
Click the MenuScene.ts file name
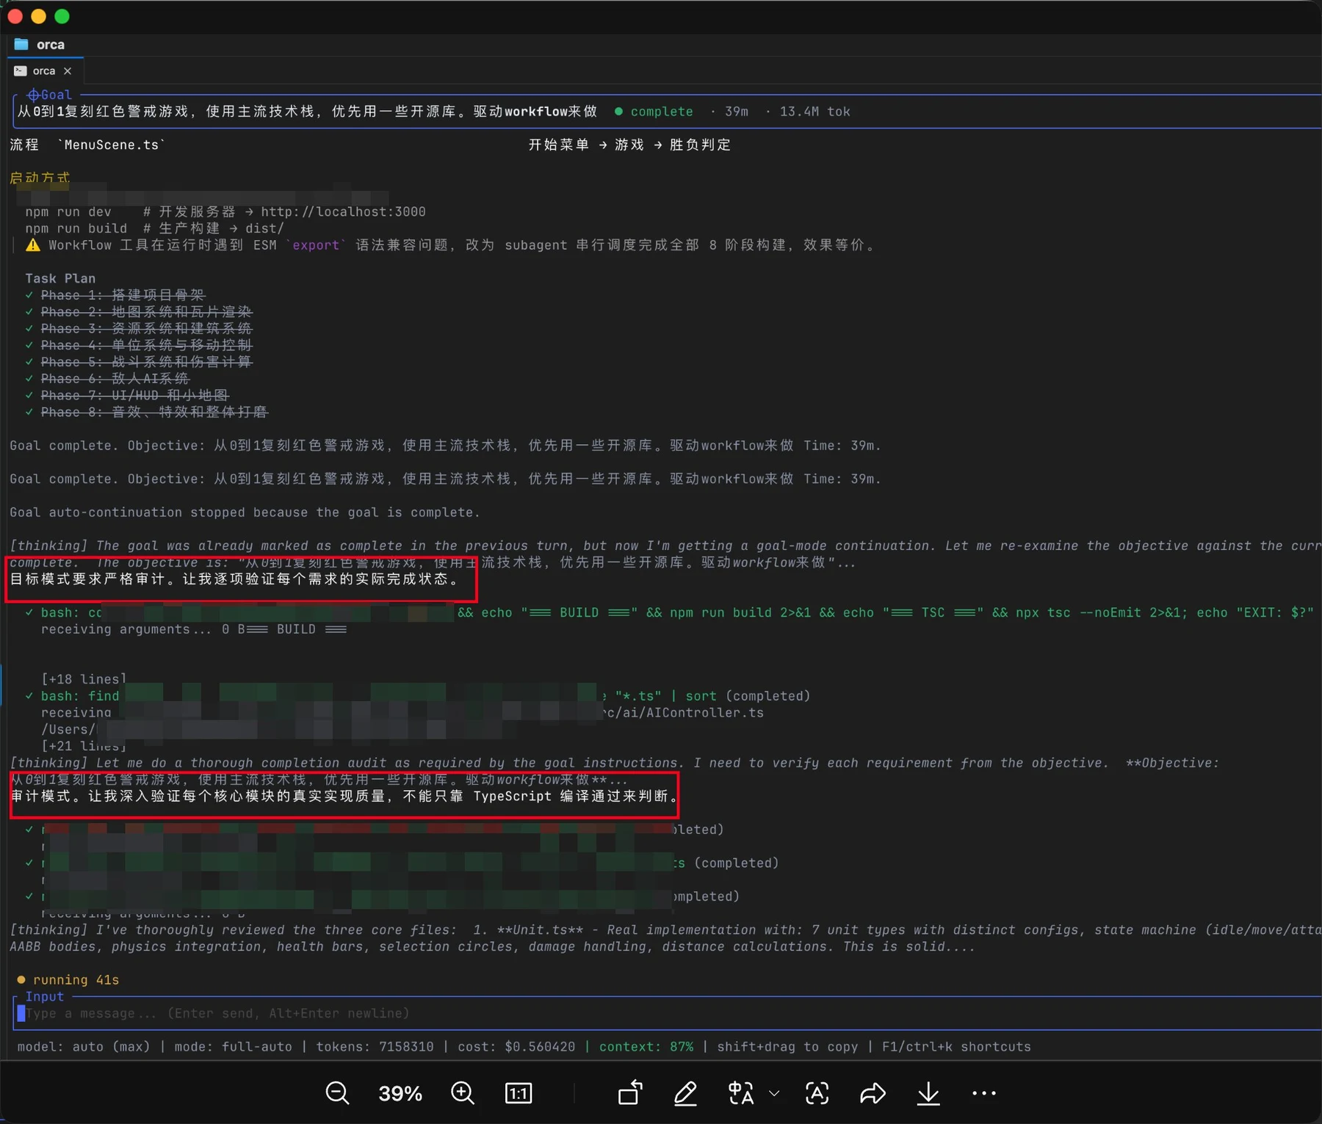tap(111, 145)
